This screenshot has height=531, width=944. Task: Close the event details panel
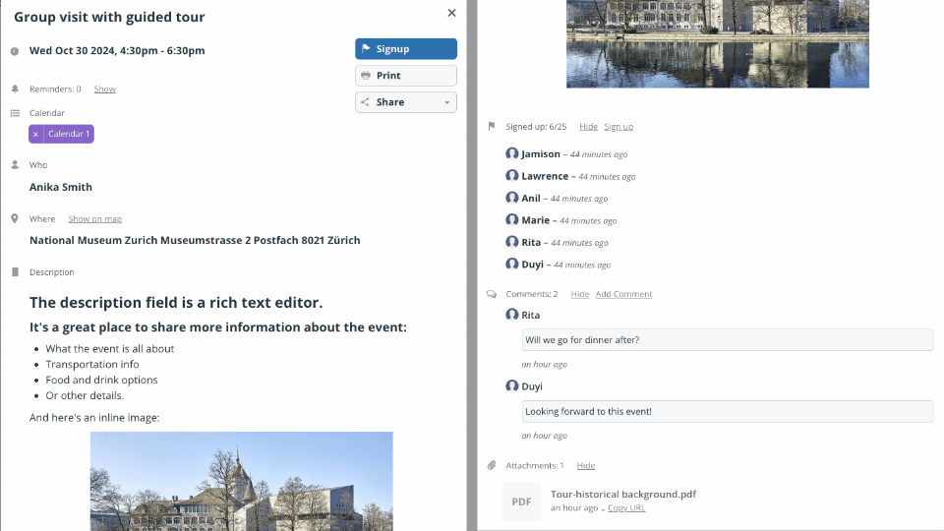point(451,13)
